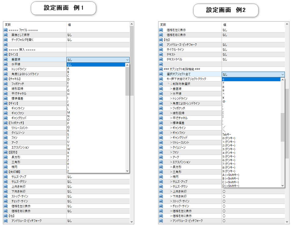Click なし value of example 1 上向き矢印
Viewport: 291px width, 227px height.
tap(70, 187)
